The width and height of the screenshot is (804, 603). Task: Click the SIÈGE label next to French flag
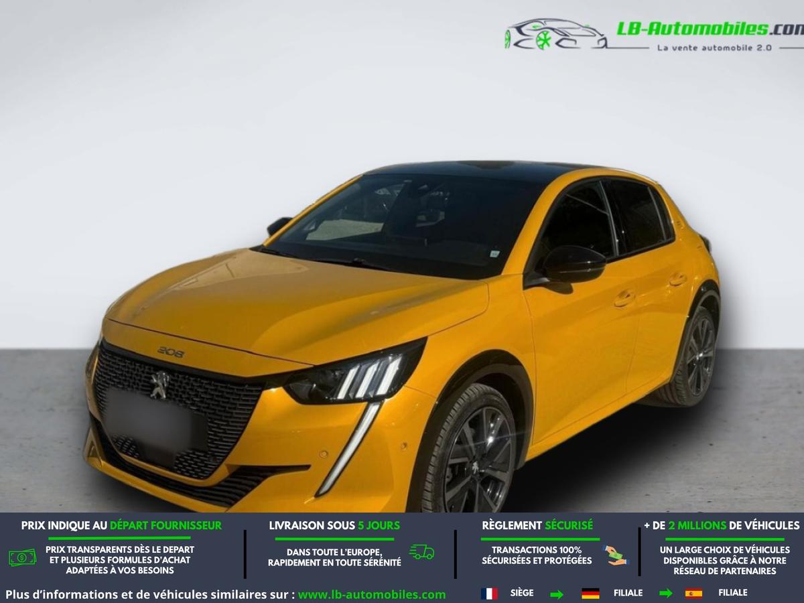522,593
